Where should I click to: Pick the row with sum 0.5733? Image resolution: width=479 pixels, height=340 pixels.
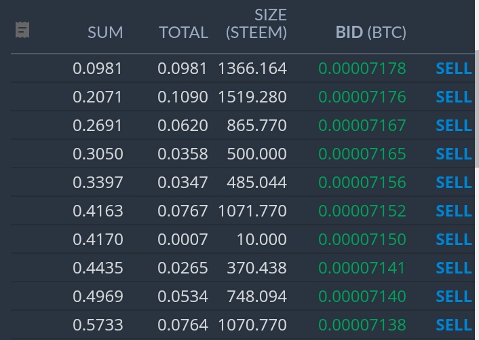243,324
